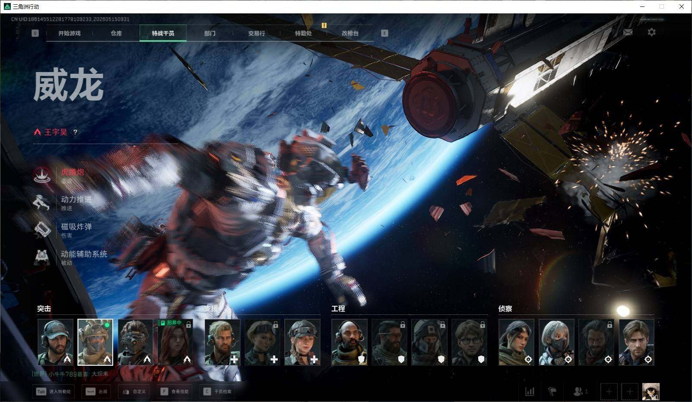692x402 pixels.
Task: Open the statistics bar chart icon
Action: [x=530, y=392]
